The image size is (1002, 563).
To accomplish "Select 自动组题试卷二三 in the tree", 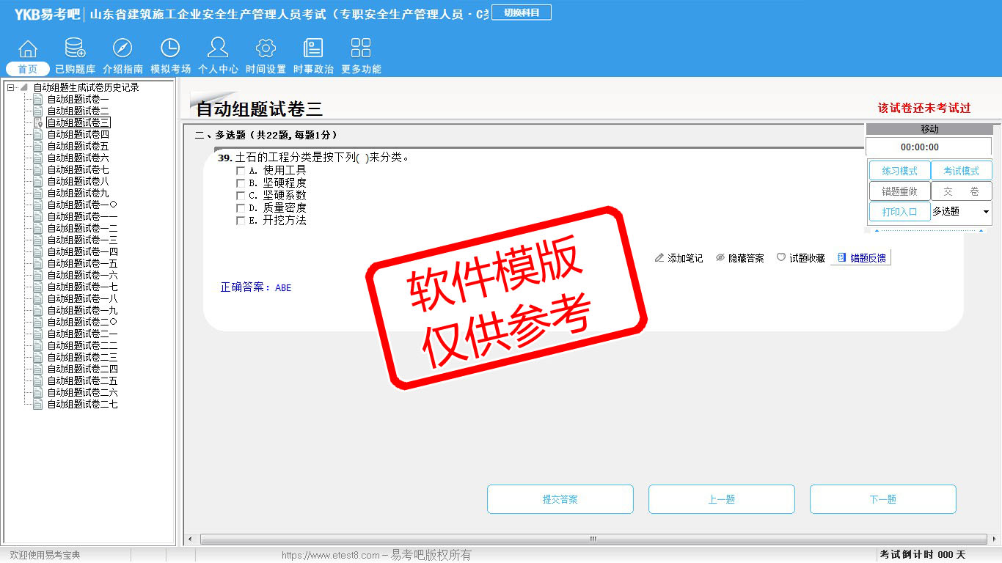I will click(x=82, y=357).
